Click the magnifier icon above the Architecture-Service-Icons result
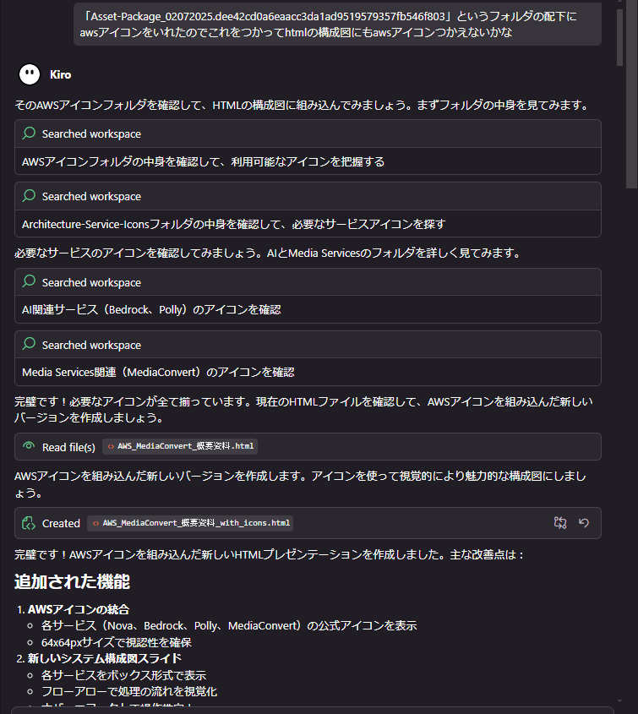The height and width of the screenshot is (714, 638). tap(29, 196)
